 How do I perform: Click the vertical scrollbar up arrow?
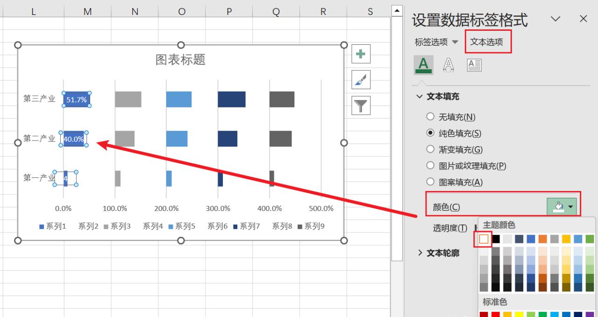click(x=397, y=10)
